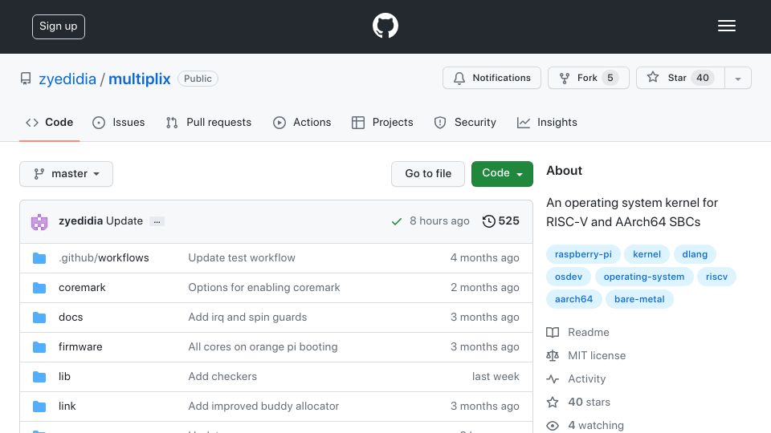771x433 pixels.
Task: View the 4 watching link
Action: click(585, 425)
